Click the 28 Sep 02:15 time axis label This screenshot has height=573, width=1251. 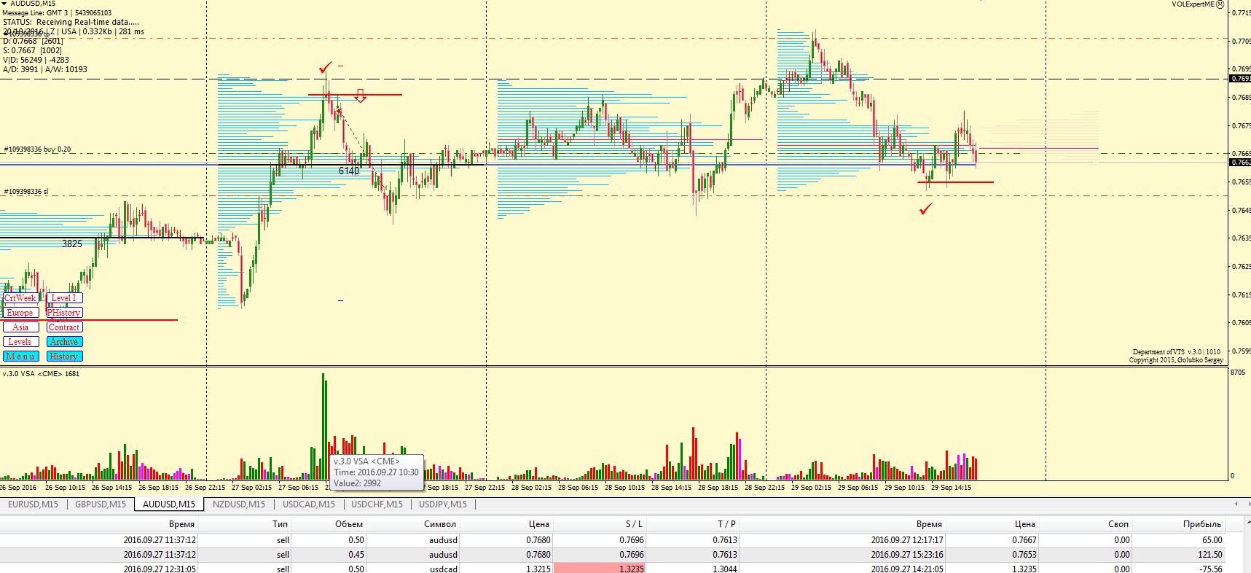click(531, 488)
